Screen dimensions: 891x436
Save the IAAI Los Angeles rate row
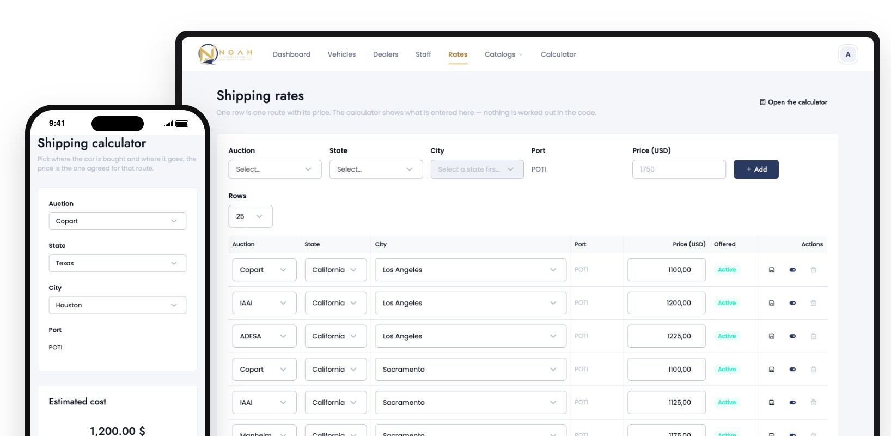click(772, 303)
